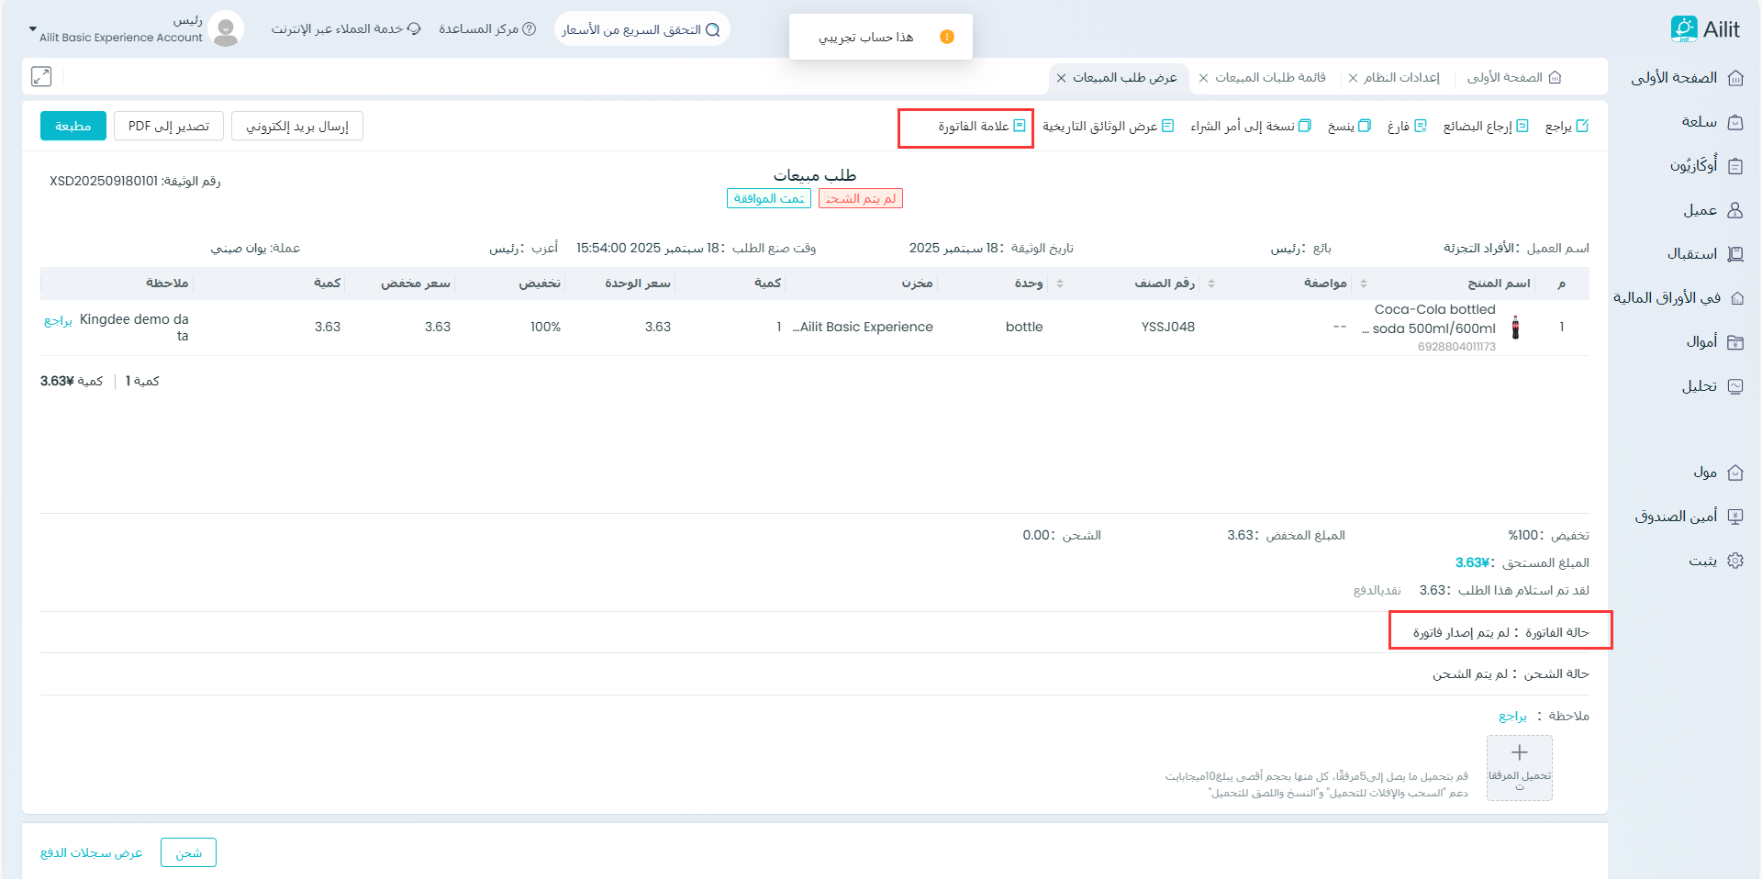Open the user account dropdown arrow
The image size is (1762, 879).
(x=33, y=29)
